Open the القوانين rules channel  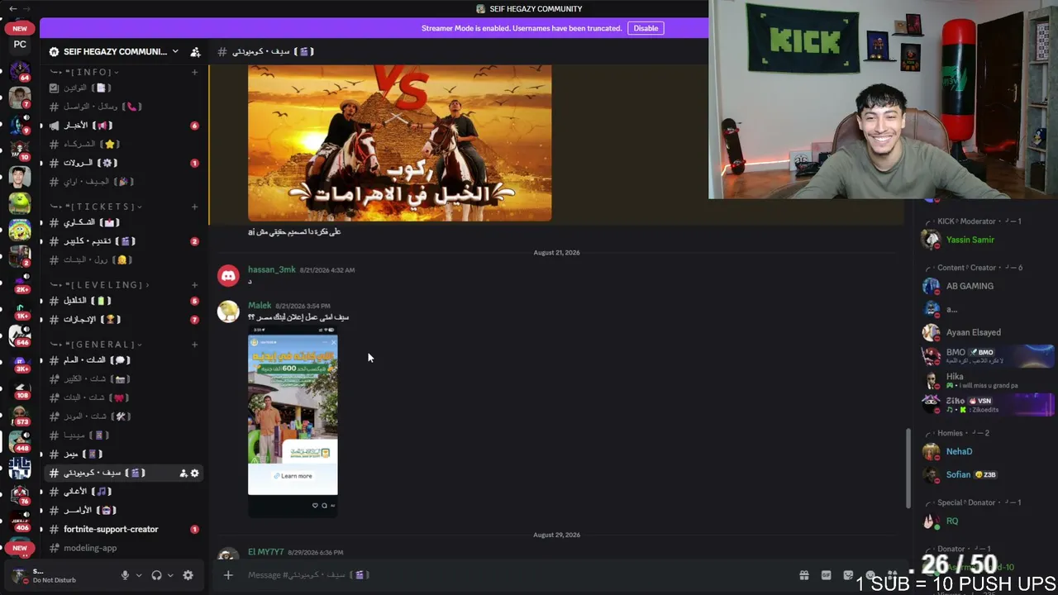tap(124, 88)
